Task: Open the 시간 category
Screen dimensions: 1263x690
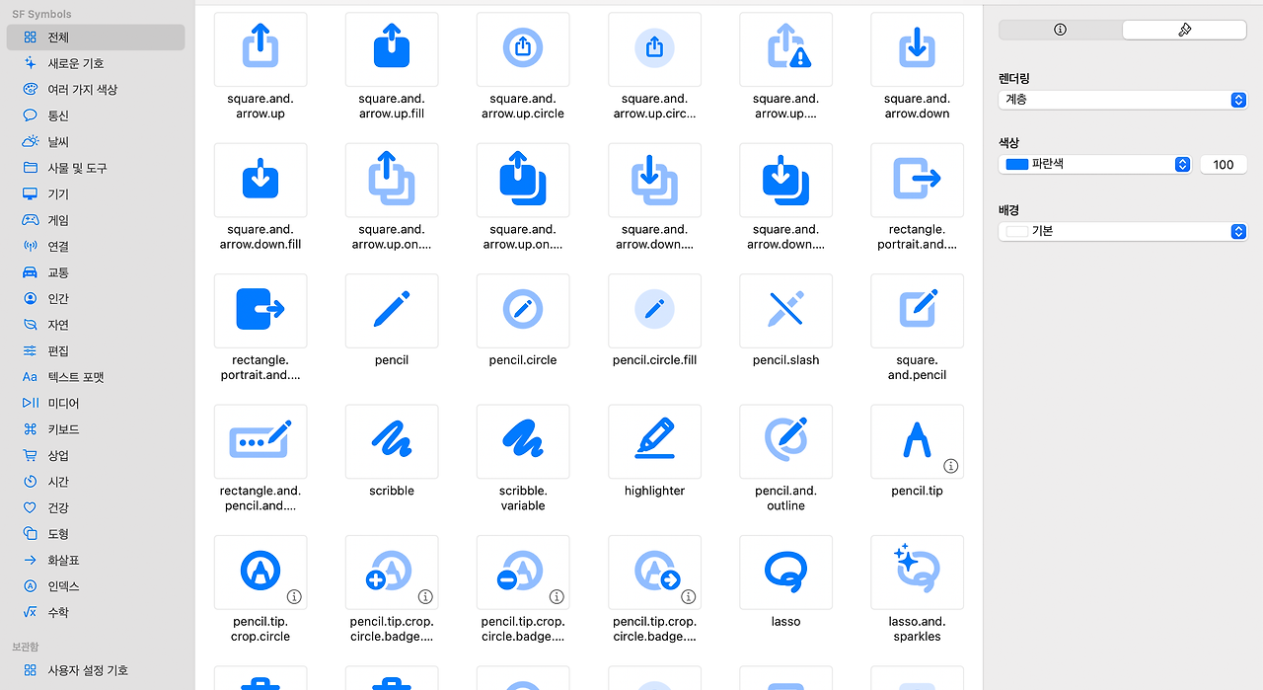Action: (x=96, y=482)
